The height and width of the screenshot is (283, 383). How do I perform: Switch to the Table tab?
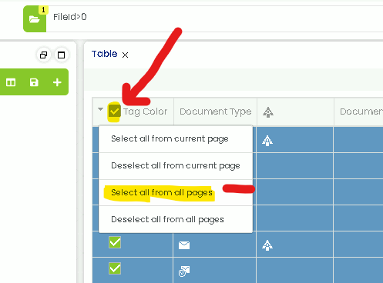pos(104,54)
